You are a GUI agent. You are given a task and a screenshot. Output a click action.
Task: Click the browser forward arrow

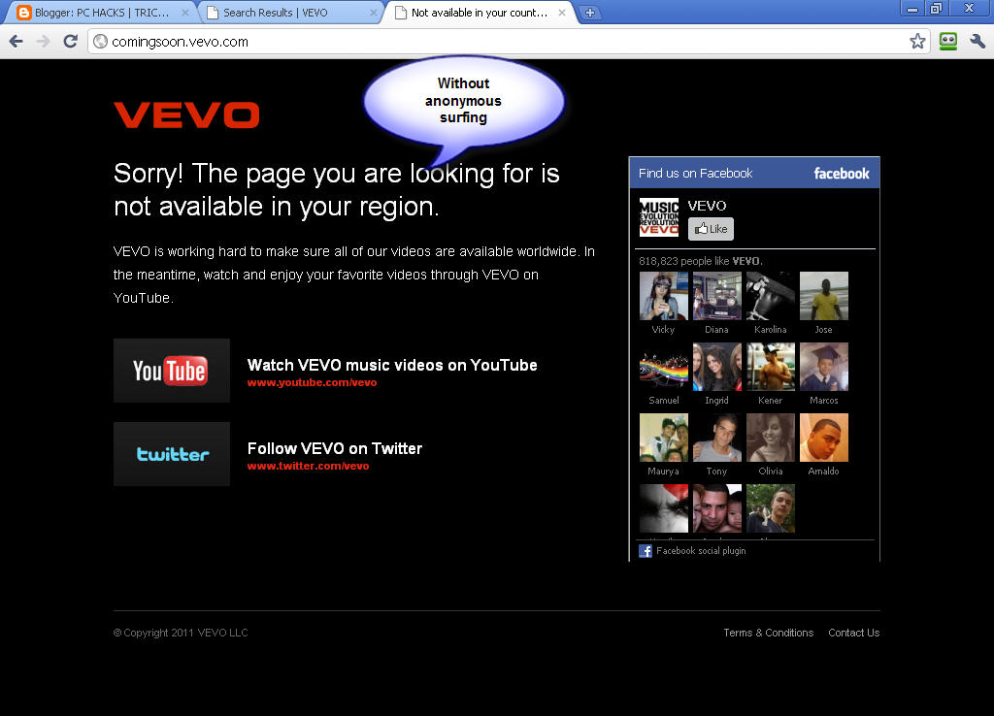click(43, 42)
